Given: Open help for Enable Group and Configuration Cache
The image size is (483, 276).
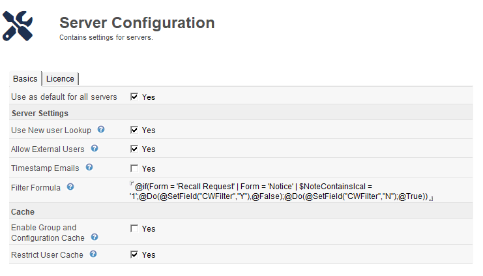Looking at the screenshot, I should tap(95, 238).
